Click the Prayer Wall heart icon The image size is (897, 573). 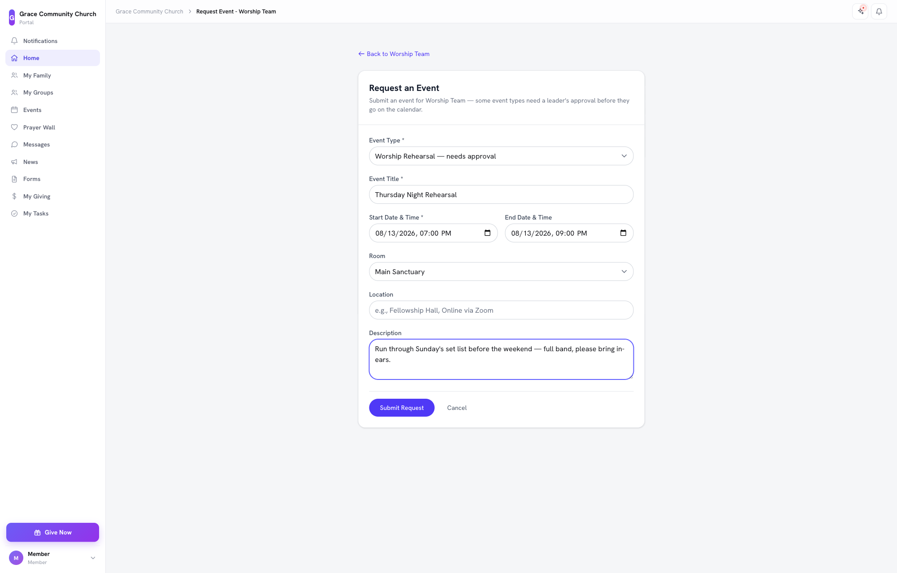pyautogui.click(x=14, y=127)
